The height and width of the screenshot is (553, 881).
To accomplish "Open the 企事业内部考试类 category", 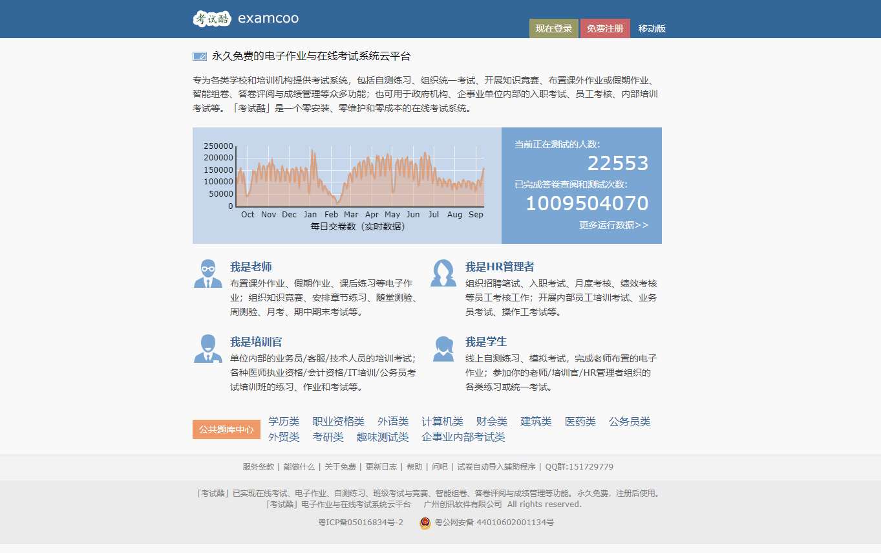I will (x=463, y=437).
